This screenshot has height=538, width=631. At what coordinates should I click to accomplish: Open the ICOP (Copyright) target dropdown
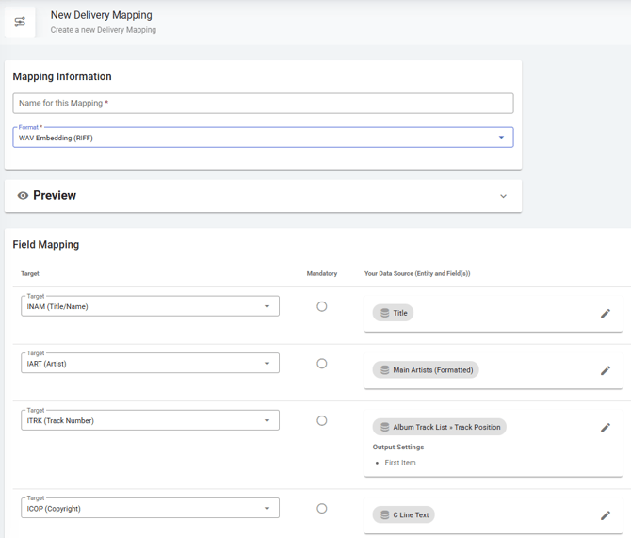(x=267, y=509)
